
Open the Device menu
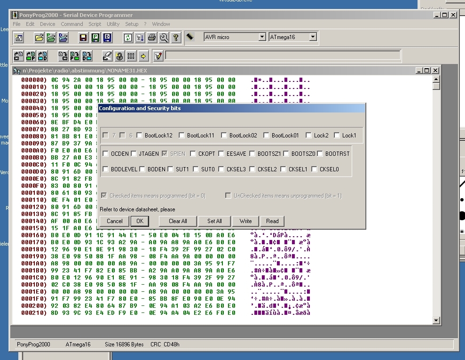tap(47, 24)
